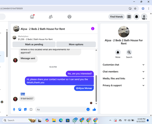The image size is (152, 124).
Task: Click the browser address bar URL
Action: [11, 9]
